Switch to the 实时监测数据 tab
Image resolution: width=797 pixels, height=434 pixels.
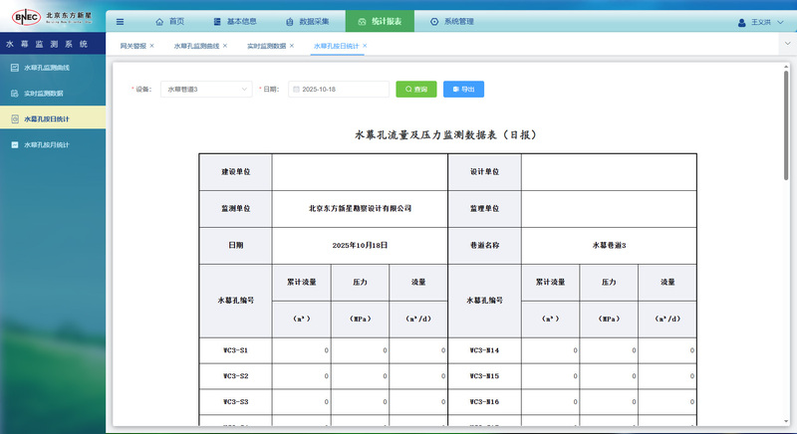(266, 46)
